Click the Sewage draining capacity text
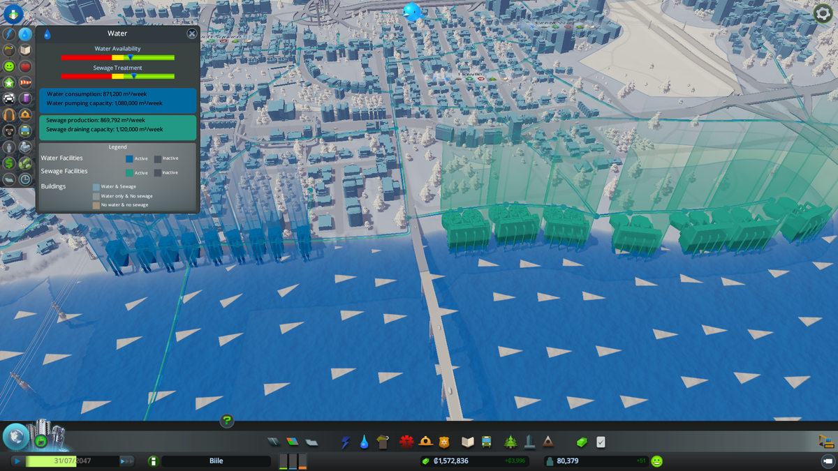Viewport: 838px width, 471px height. [x=105, y=129]
